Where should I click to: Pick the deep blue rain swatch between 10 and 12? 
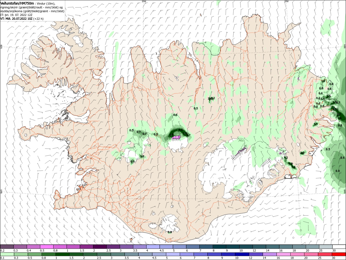pos(242,254)
